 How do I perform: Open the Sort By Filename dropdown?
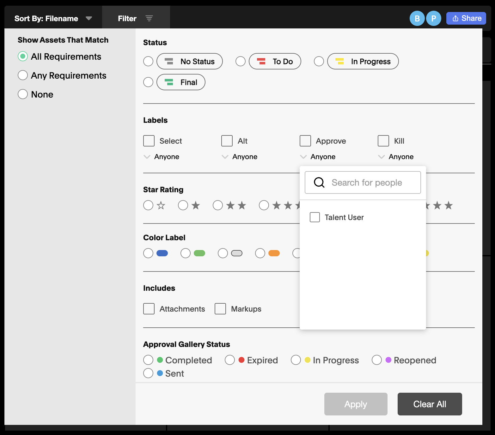[x=53, y=18]
